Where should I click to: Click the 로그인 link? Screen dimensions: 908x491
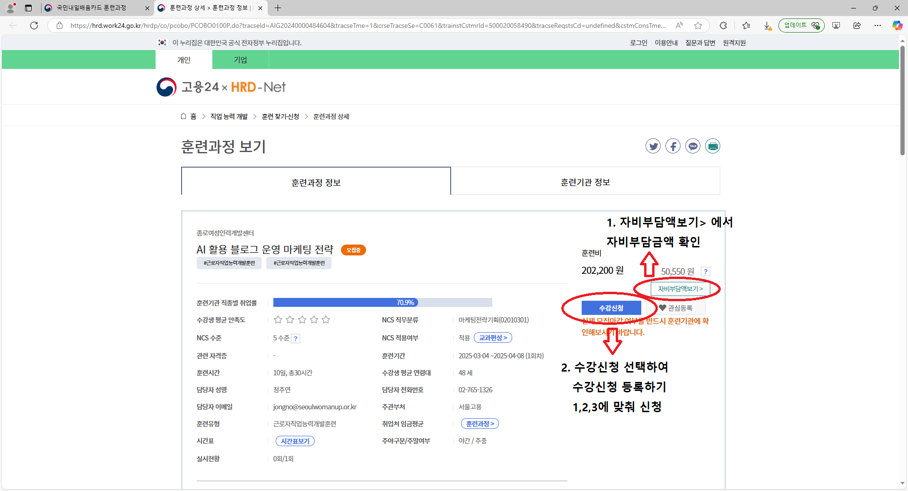pos(638,43)
